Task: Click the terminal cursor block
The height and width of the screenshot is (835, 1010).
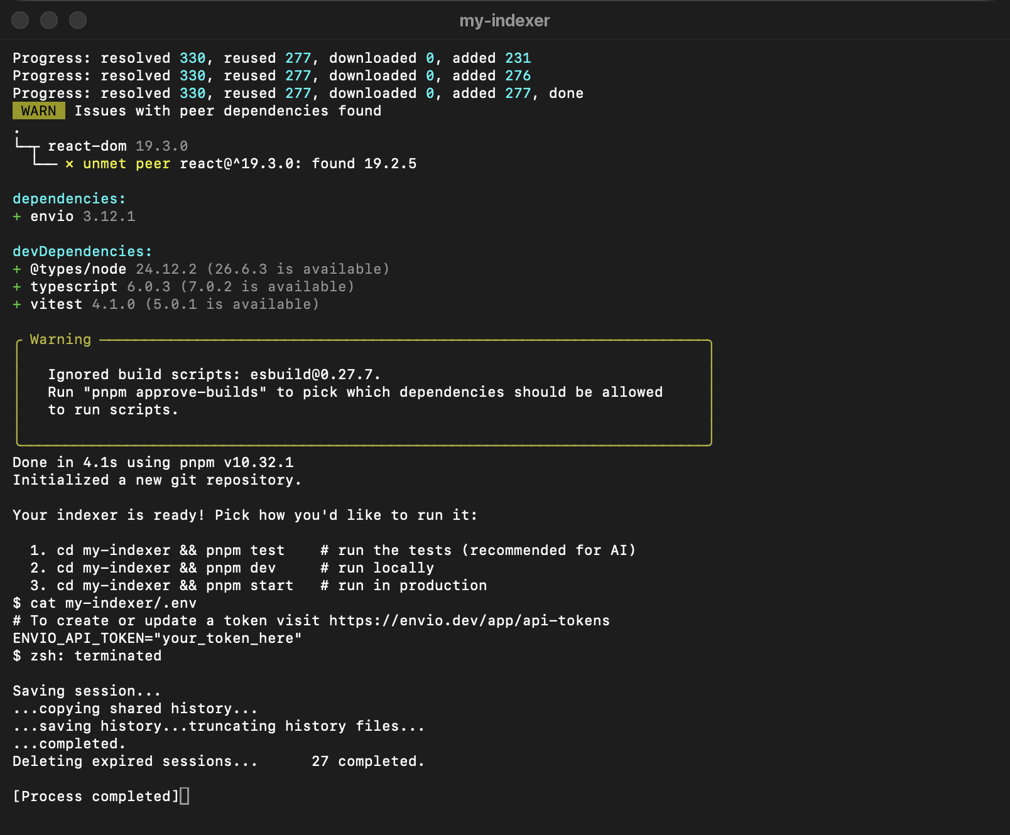Action: click(x=184, y=796)
